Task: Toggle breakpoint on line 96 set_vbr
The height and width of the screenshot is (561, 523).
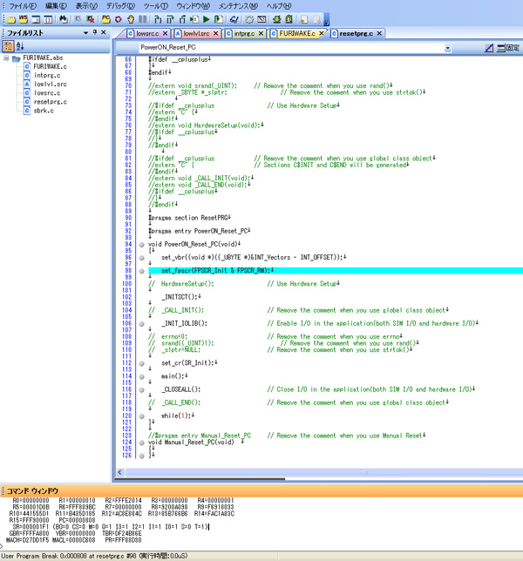Action: coord(141,258)
